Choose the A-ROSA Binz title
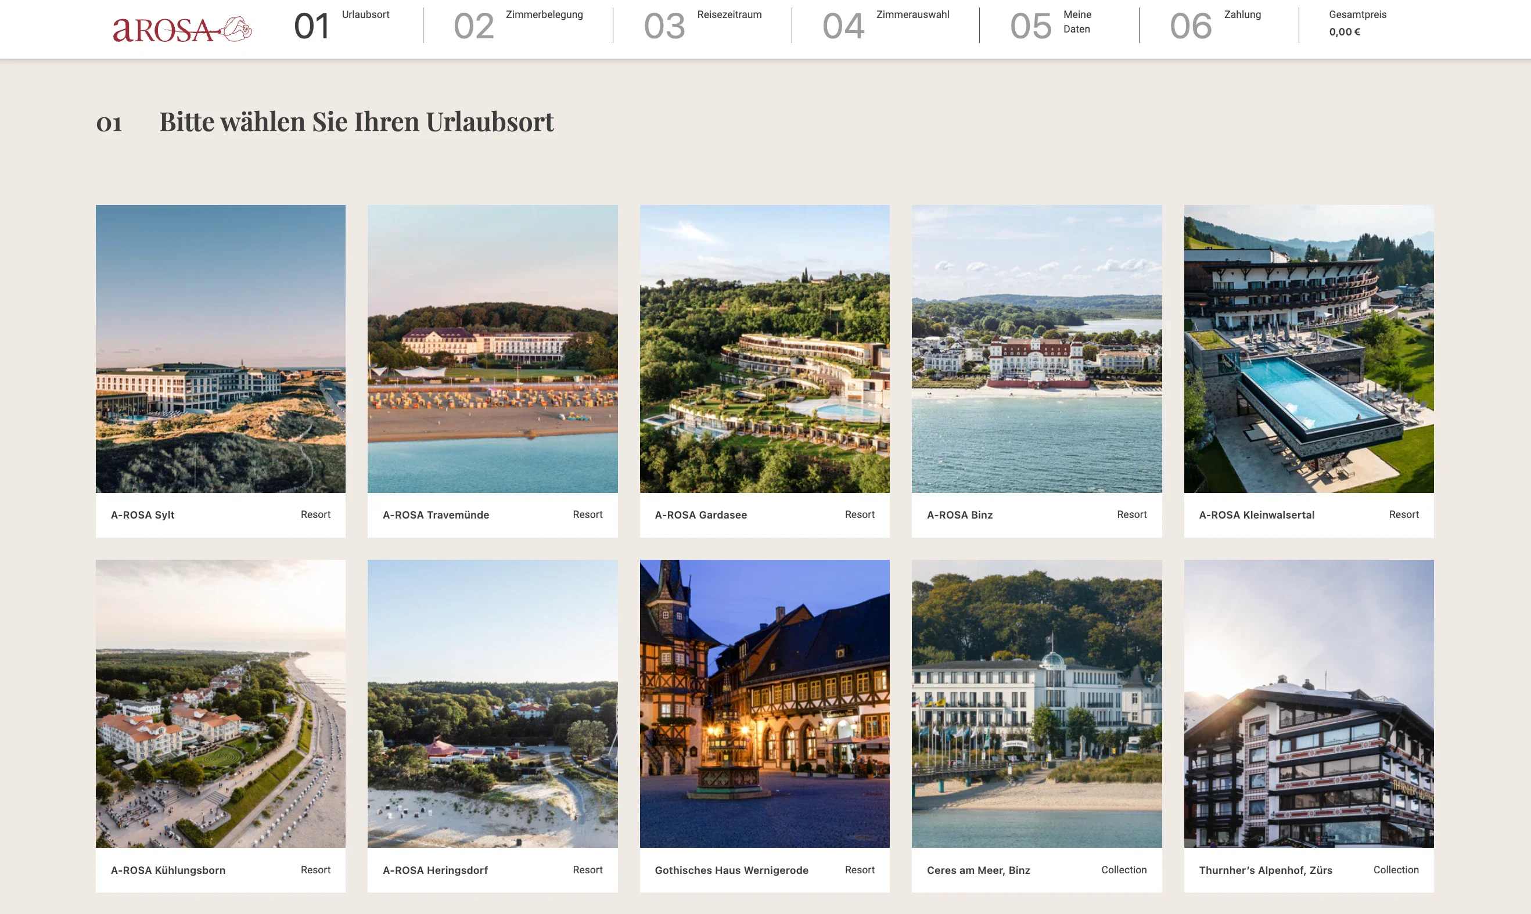 click(x=960, y=515)
